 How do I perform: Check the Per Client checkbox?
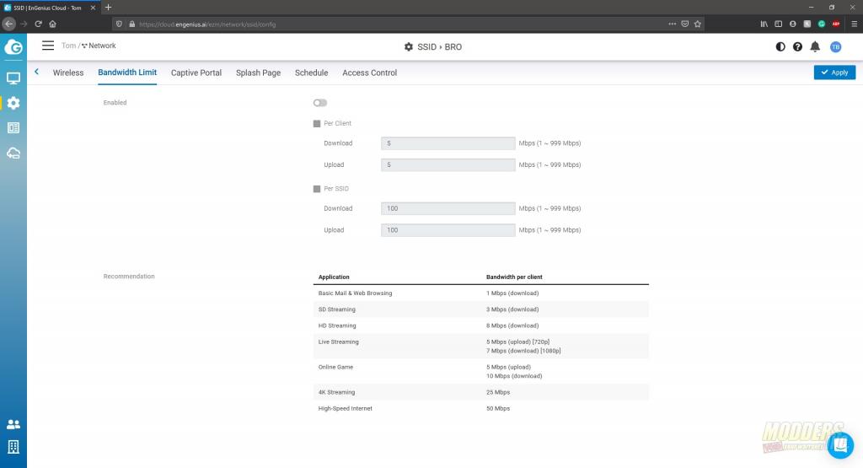click(317, 123)
